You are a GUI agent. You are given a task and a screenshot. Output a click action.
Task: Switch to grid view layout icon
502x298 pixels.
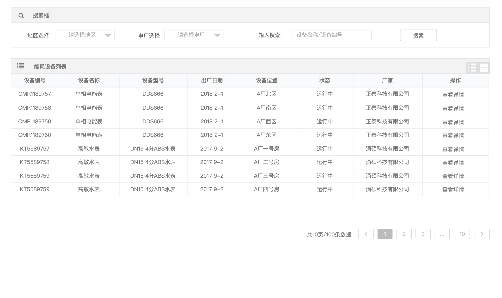click(x=484, y=68)
